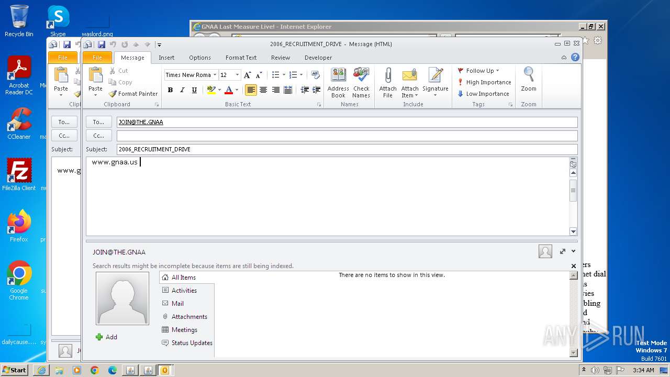This screenshot has height=377, width=670.
Task: Clear formatting with the eraser icon
Action: coord(315,75)
